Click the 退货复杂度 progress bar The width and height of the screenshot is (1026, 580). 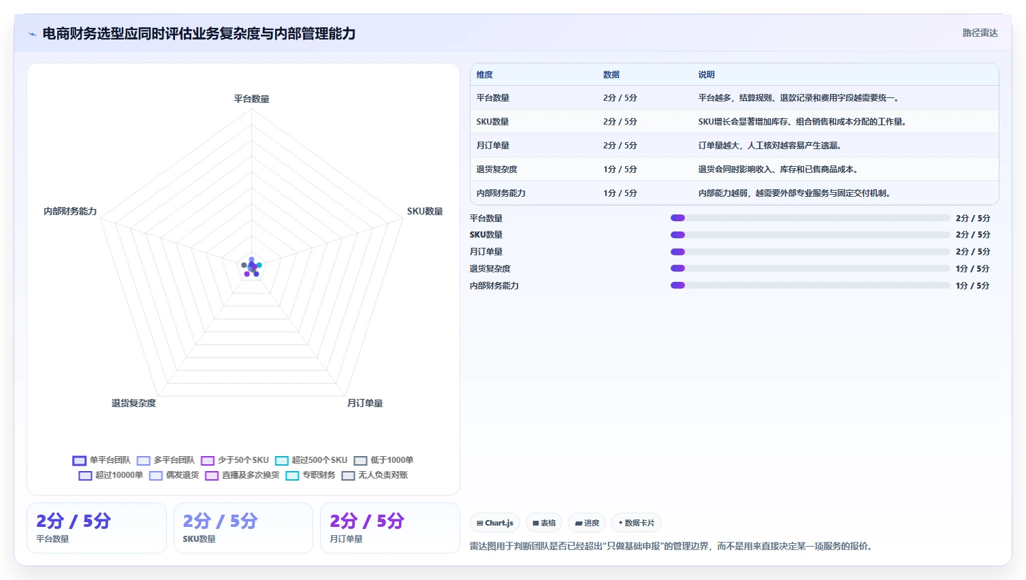(810, 268)
